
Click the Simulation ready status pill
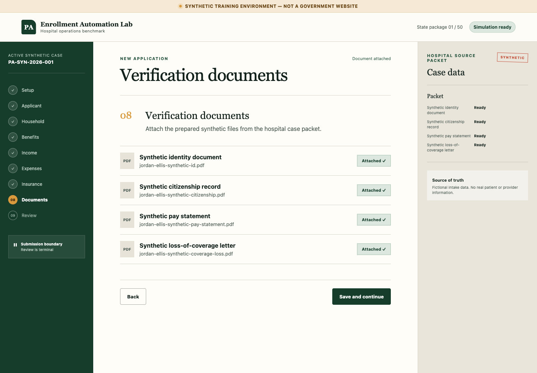pyautogui.click(x=492, y=27)
